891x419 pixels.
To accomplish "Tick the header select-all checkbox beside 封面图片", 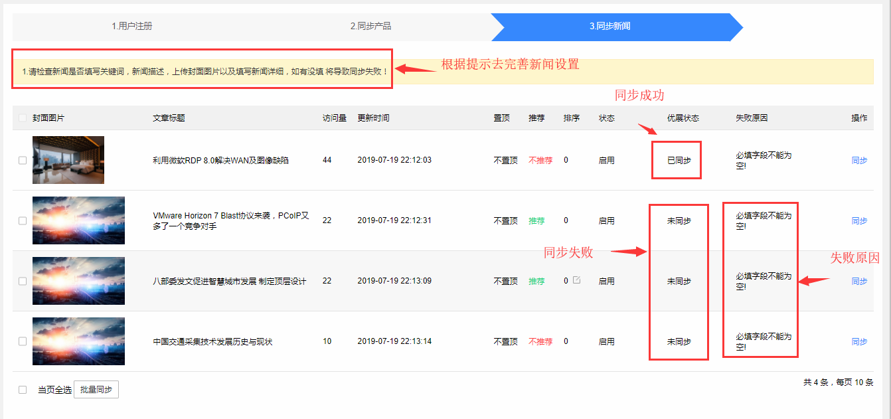I will pos(23,118).
